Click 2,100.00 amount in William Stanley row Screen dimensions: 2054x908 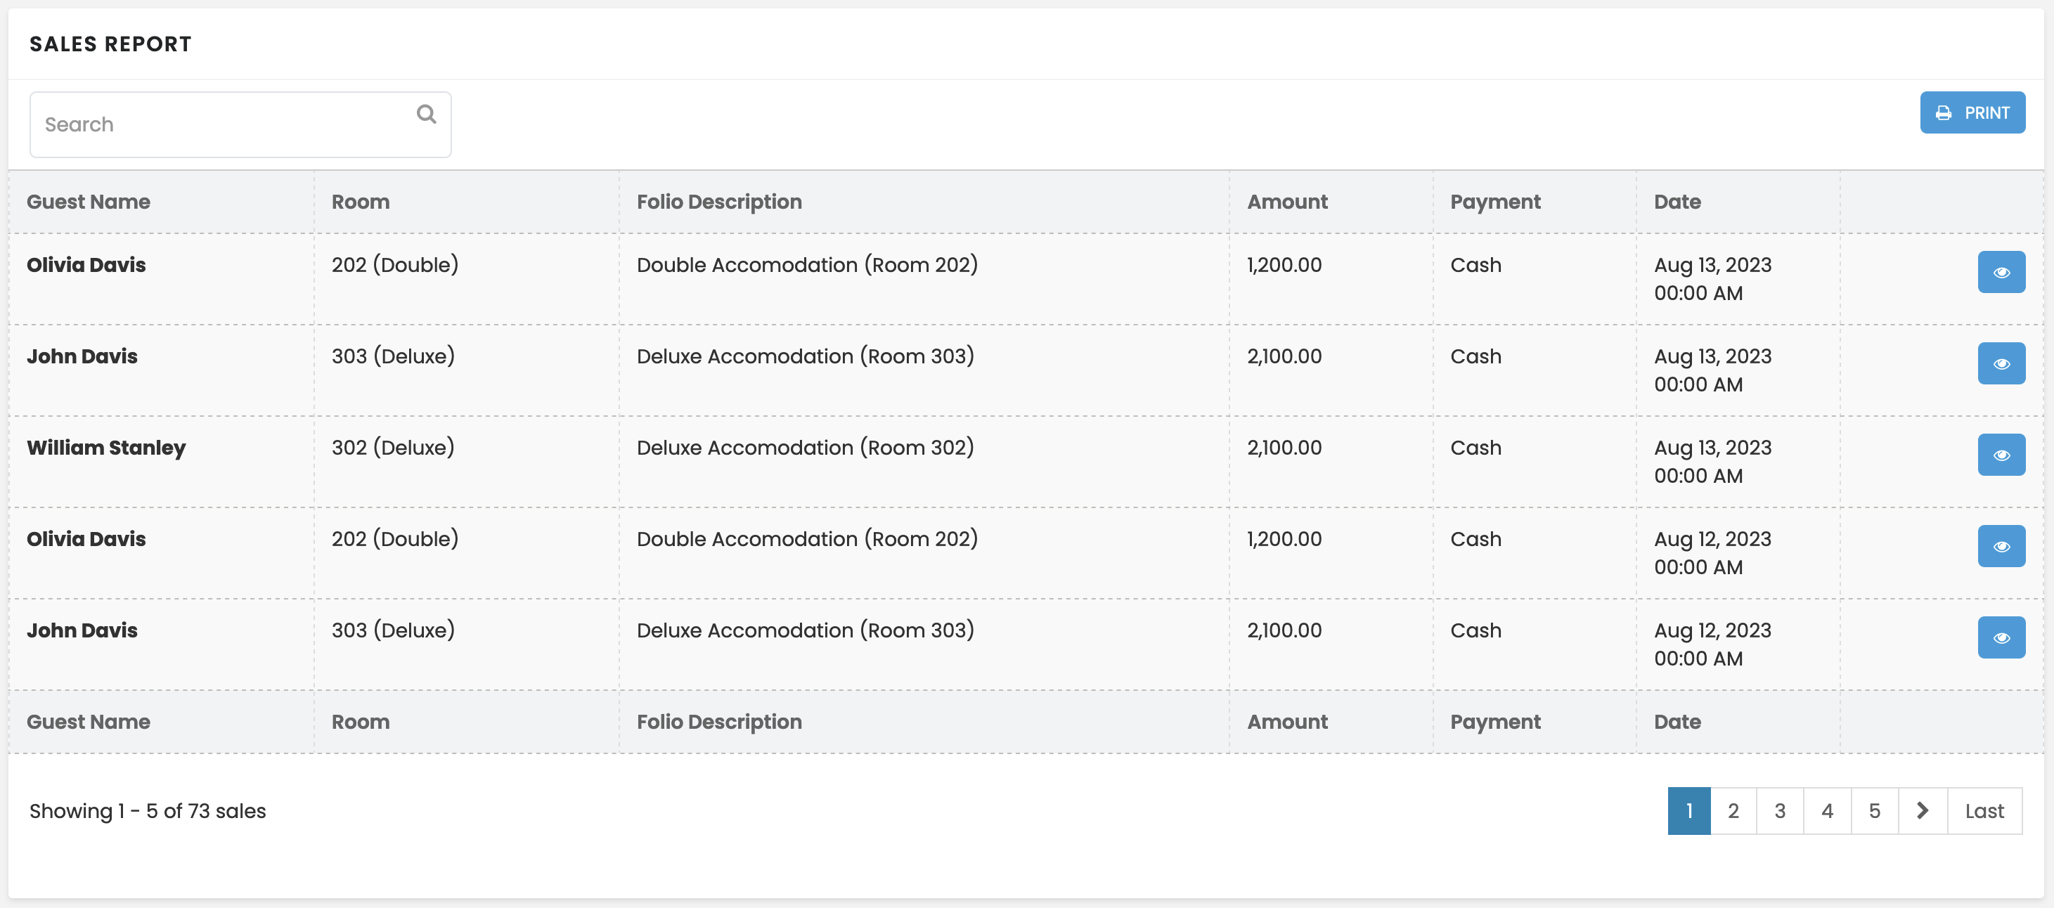click(1284, 447)
